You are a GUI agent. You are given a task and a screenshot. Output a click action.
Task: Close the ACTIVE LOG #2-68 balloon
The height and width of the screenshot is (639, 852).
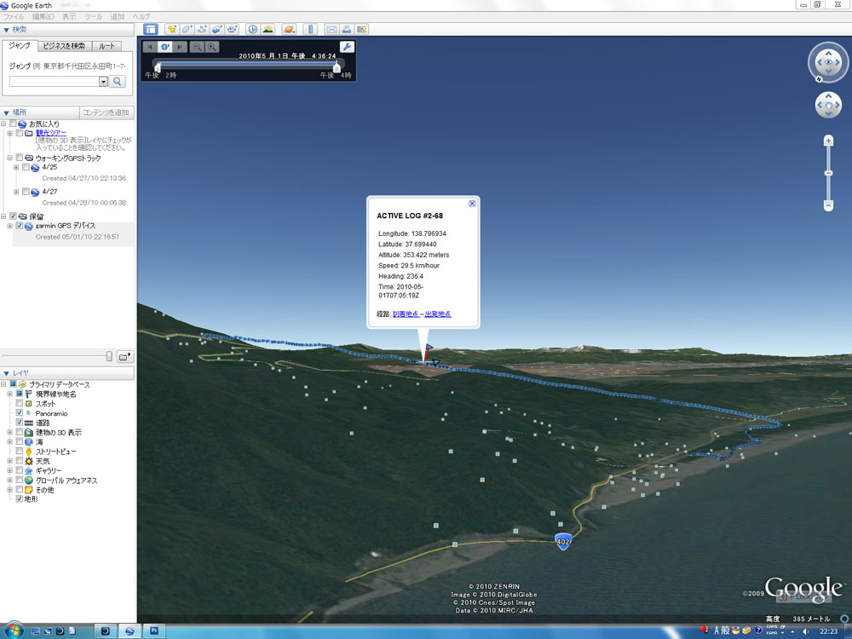[472, 204]
